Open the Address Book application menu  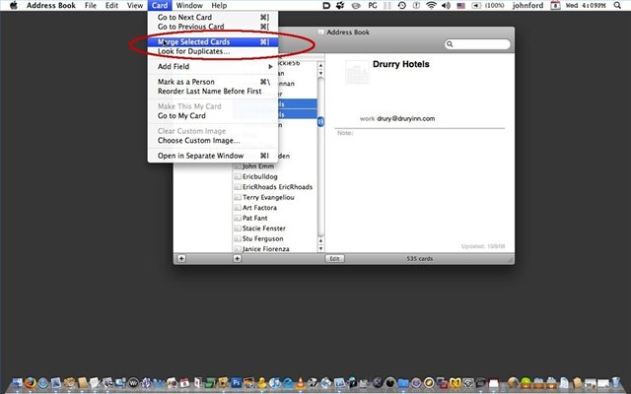pyautogui.click(x=51, y=5)
